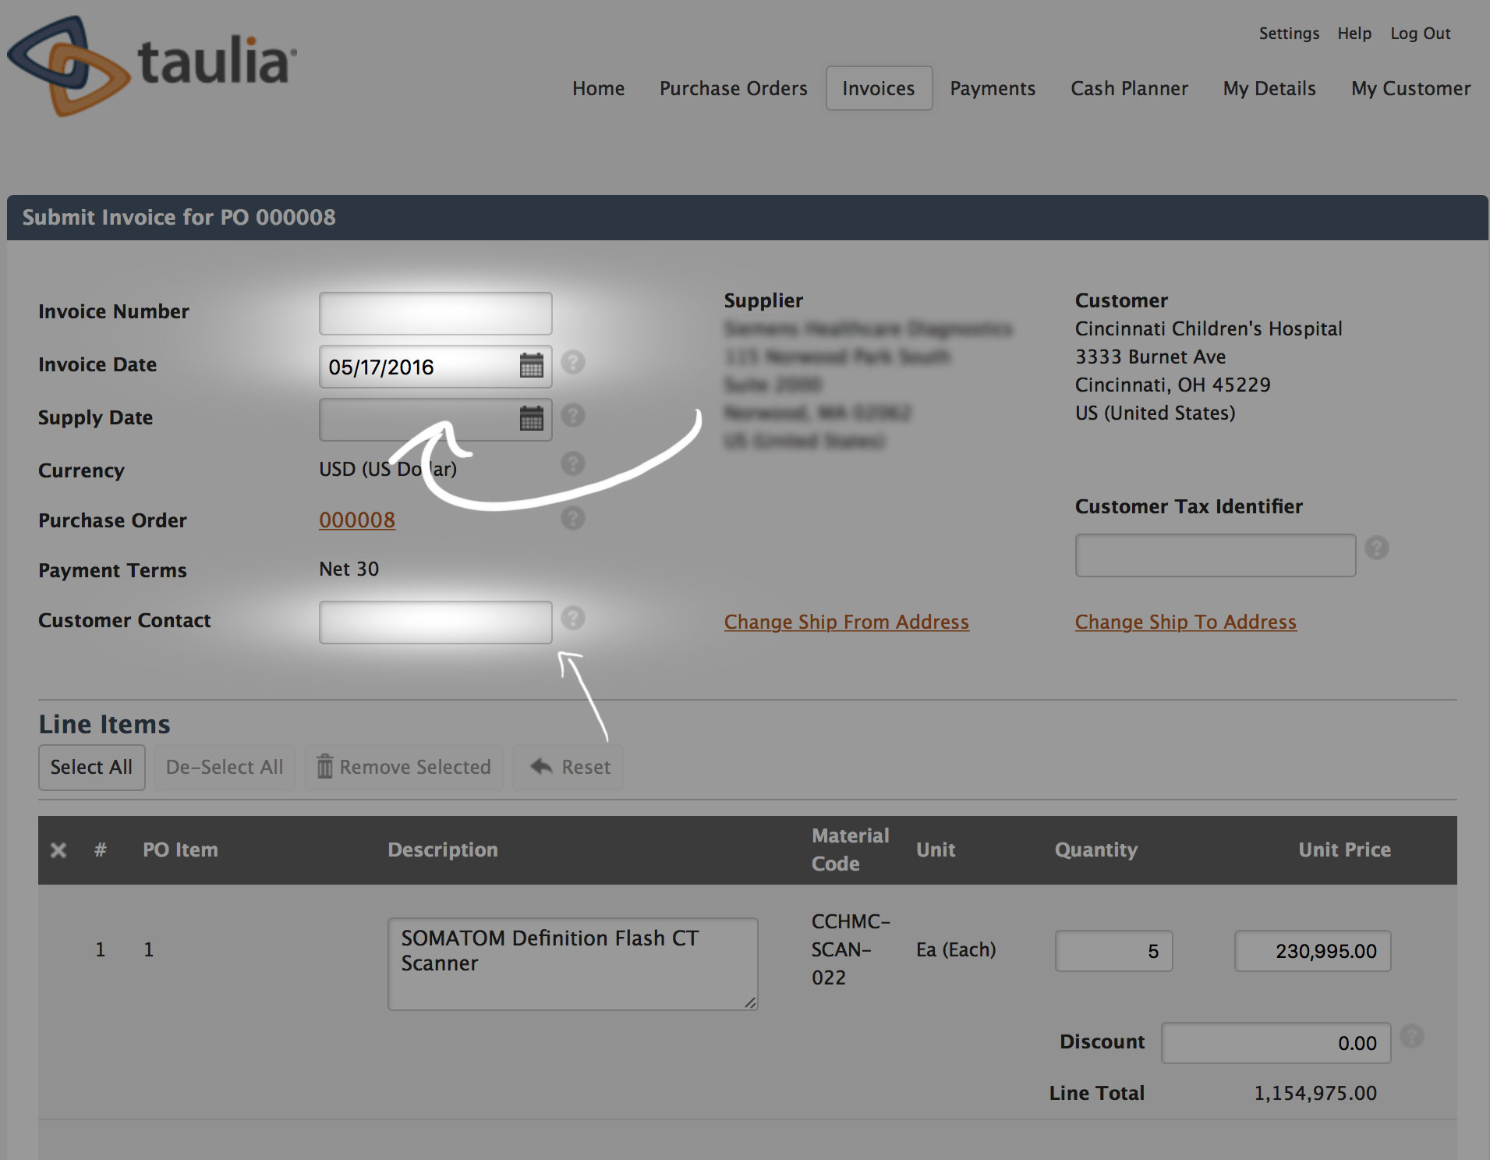
Task: Click Change Ship From Address
Action: click(847, 622)
